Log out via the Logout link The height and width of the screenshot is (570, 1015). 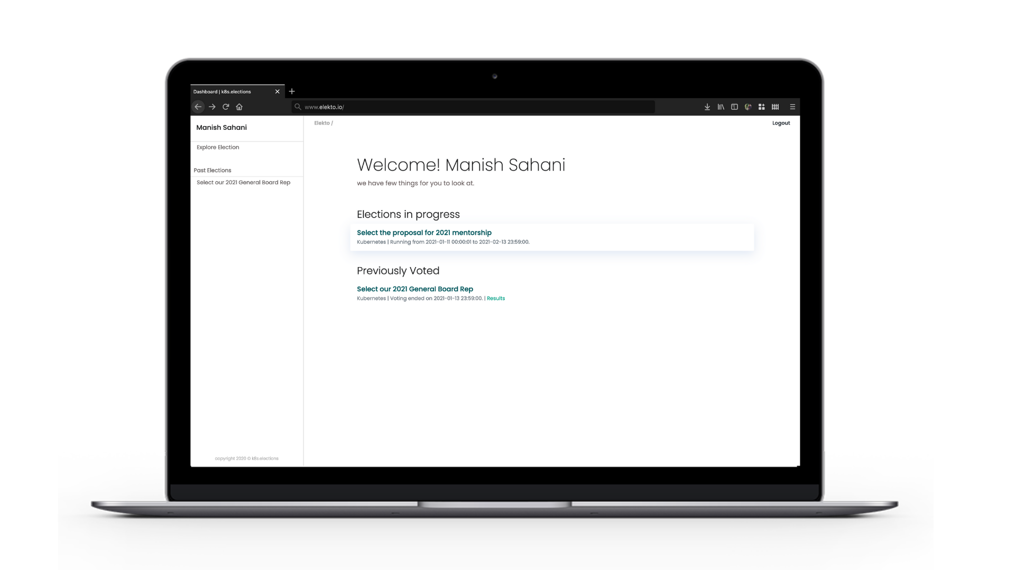[x=781, y=123]
